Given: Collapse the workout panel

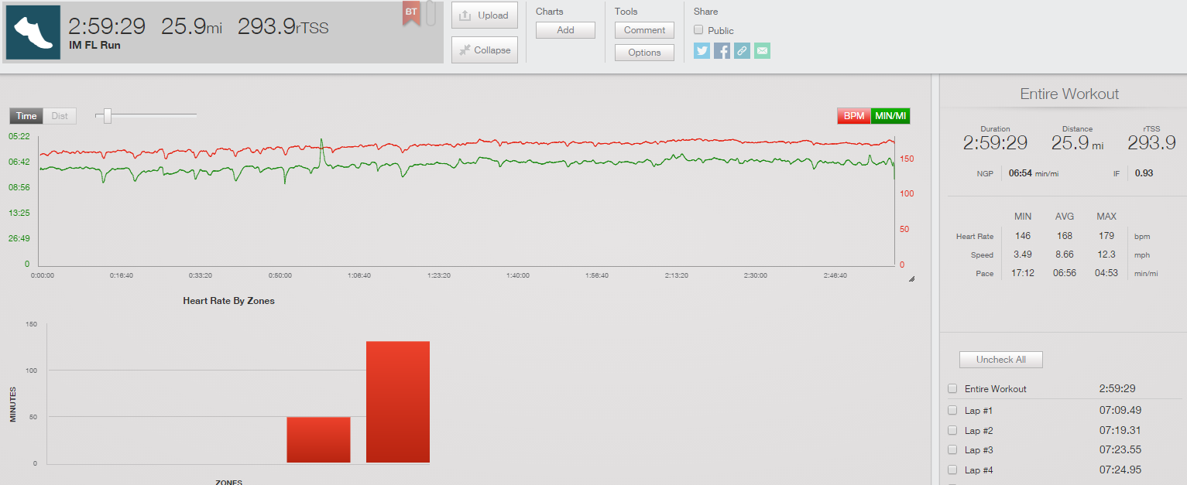Looking at the screenshot, I should tap(485, 50).
